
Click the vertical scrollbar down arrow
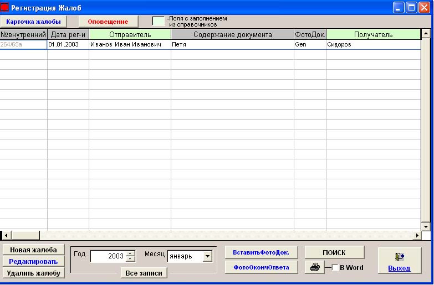point(426,226)
